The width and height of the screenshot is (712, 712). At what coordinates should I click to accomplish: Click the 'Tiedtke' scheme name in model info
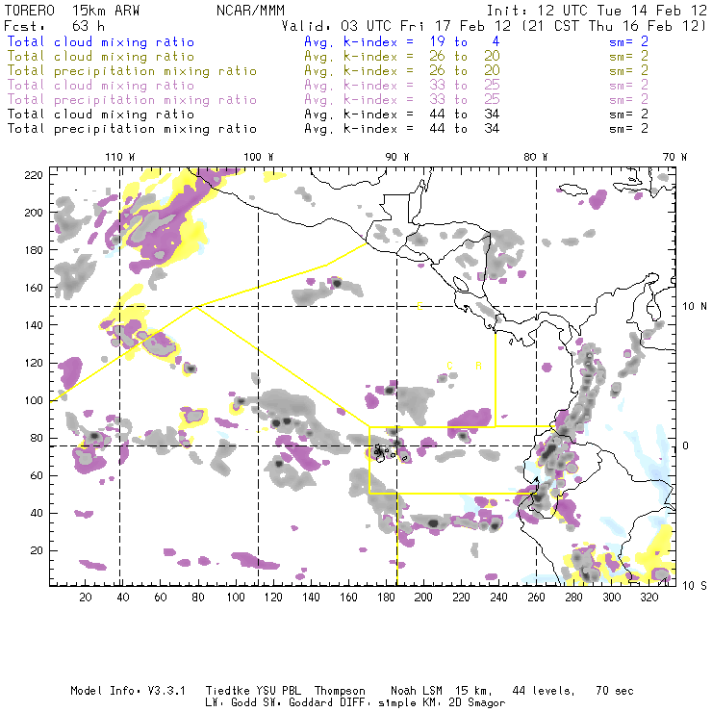point(228,691)
